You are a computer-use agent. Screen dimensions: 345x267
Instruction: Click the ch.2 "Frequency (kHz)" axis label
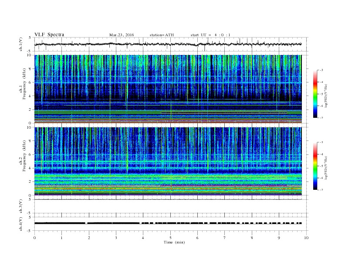24,156
